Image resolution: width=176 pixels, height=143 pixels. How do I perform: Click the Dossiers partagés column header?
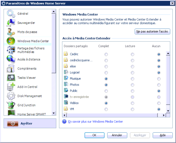(x=76, y=46)
